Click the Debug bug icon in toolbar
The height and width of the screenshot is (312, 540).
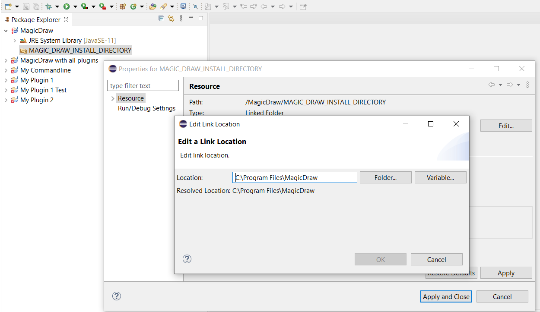point(48,6)
